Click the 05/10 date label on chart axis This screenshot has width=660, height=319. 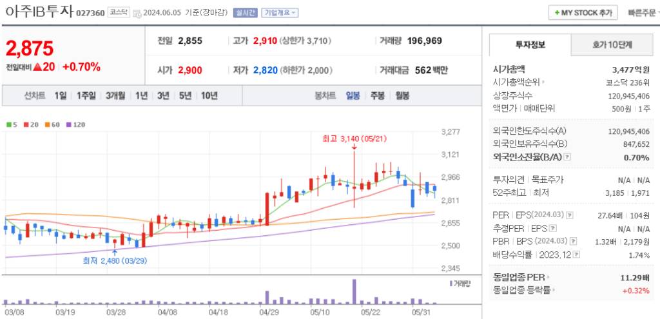[x=320, y=313]
